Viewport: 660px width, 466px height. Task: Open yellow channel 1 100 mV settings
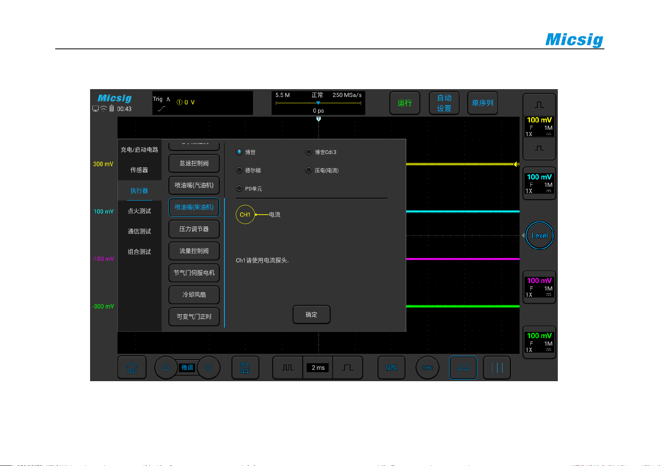tap(539, 126)
